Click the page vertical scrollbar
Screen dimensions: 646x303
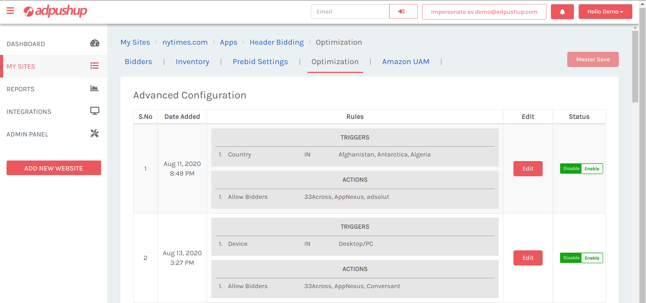635,66
